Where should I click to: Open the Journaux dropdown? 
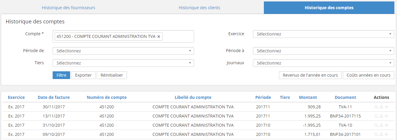[x=323, y=63]
